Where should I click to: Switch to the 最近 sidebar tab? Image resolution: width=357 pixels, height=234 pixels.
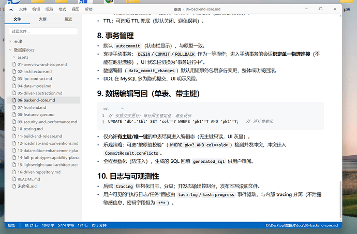click(68, 19)
